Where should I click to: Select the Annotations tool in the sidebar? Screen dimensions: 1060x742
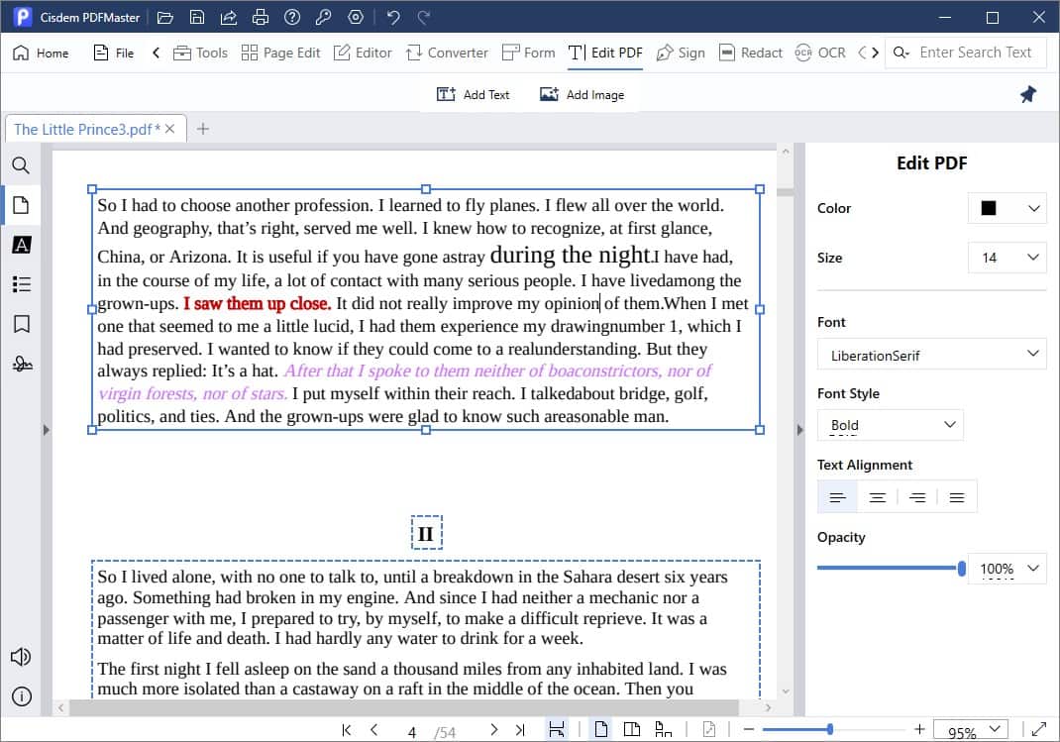21,245
